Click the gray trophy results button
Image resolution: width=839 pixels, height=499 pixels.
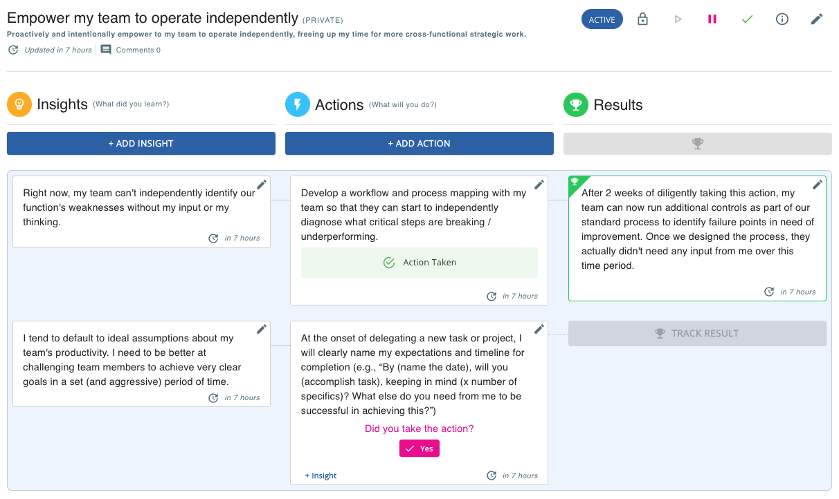697,144
